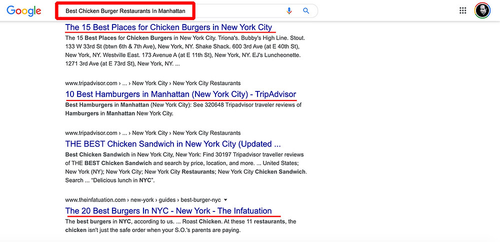The height and width of the screenshot is (242, 500).
Task: Open '10 Best Hamburgers in Manhattan' TripAdvisor result
Action: coord(181,94)
